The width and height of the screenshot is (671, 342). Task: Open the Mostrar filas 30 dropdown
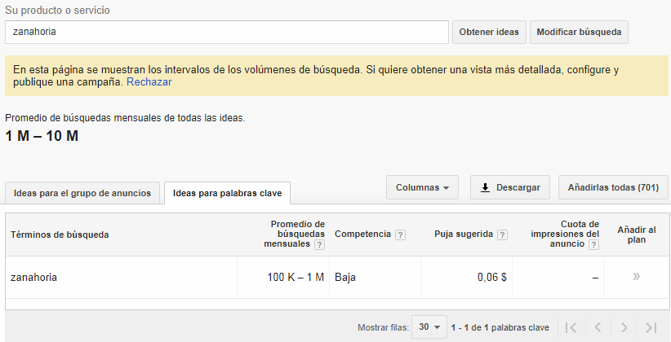pyautogui.click(x=429, y=327)
